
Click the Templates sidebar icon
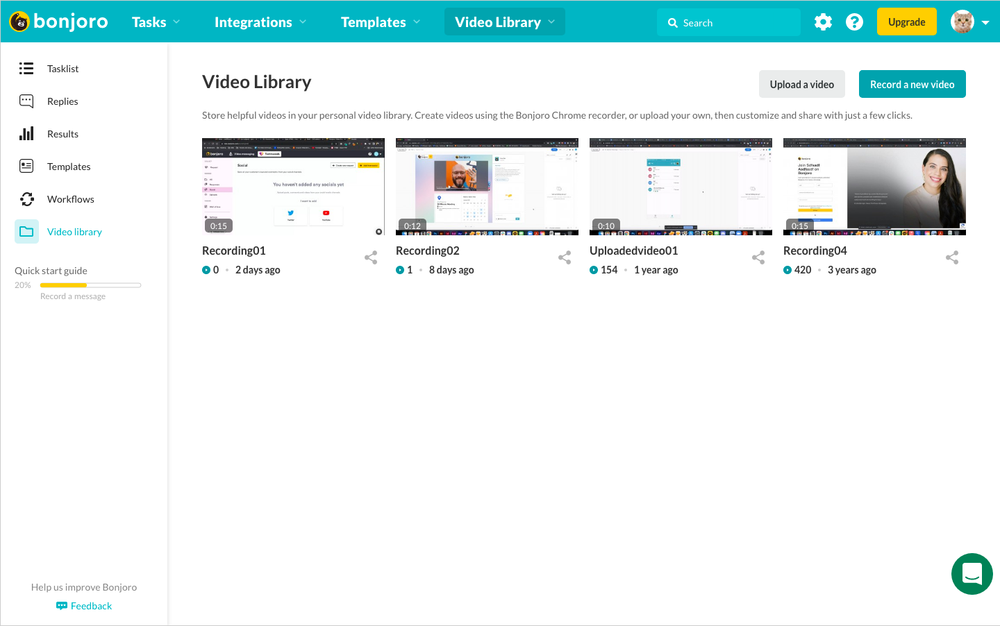pos(26,166)
